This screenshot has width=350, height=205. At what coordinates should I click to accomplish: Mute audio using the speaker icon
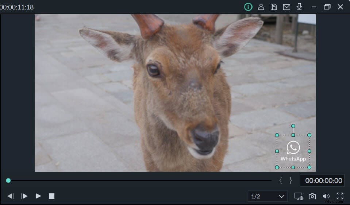[326, 196]
